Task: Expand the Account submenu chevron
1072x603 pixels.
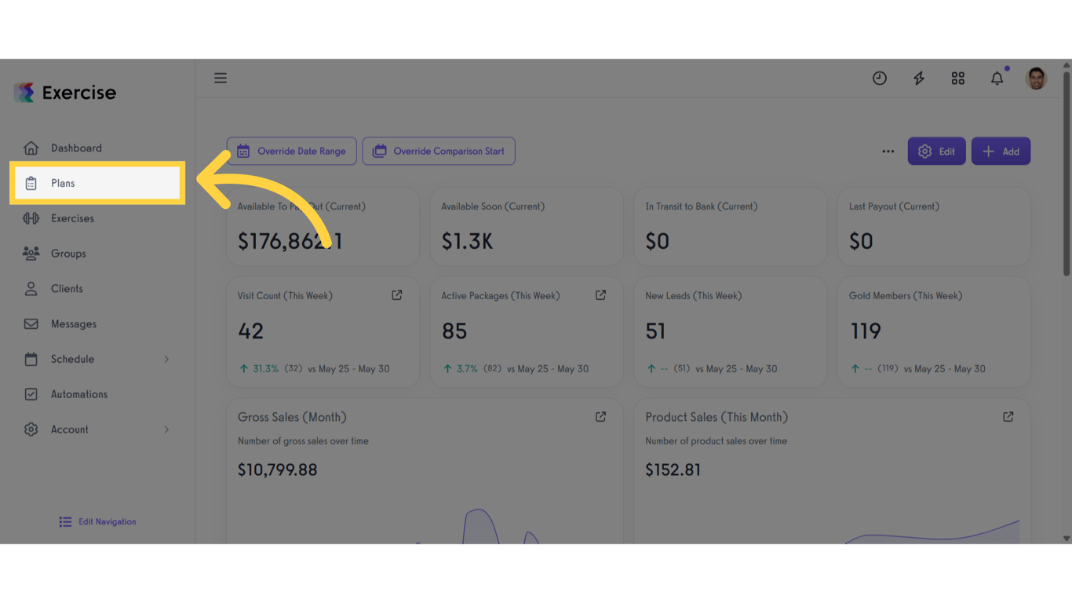Action: [x=166, y=429]
